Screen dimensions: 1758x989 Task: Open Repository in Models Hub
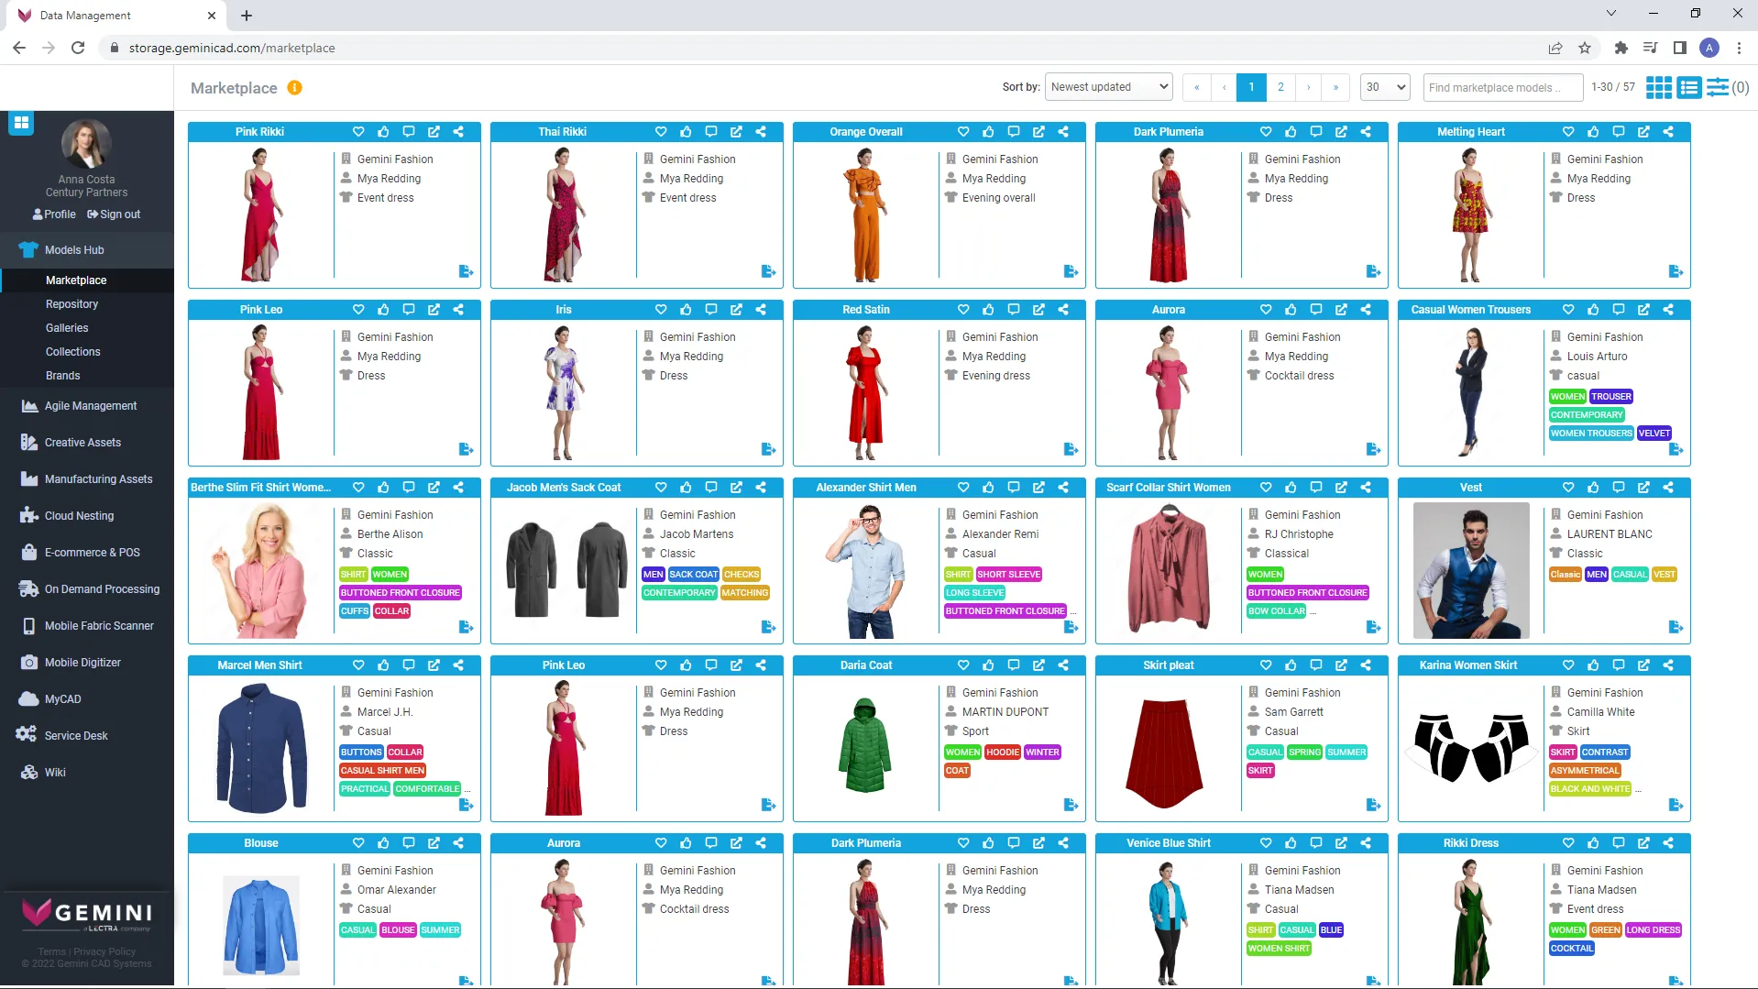point(71,304)
